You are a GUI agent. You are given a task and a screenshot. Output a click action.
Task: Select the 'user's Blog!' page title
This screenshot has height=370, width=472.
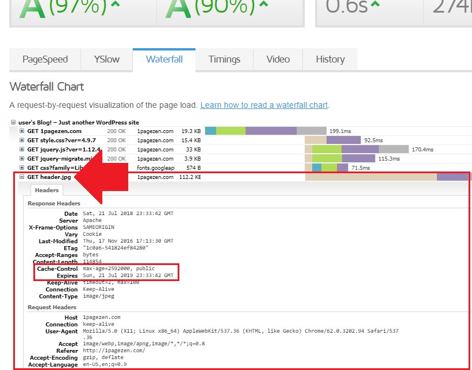coord(79,122)
